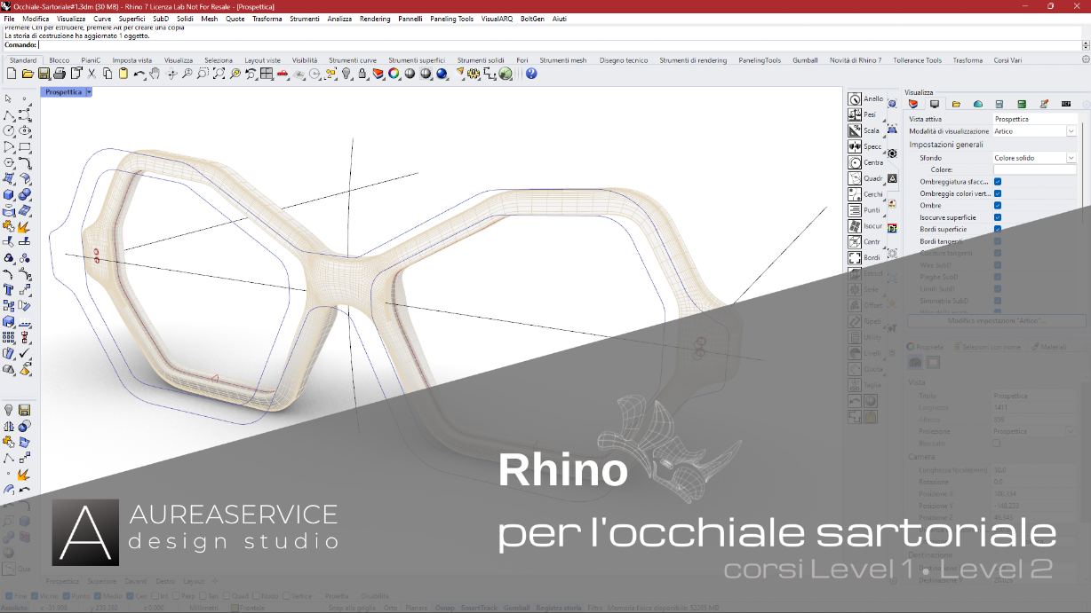Click the Specc mirror tool icon
1091x613 pixels.
855,147
